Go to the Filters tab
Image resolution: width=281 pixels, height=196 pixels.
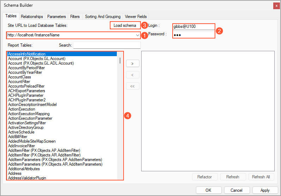click(75, 17)
